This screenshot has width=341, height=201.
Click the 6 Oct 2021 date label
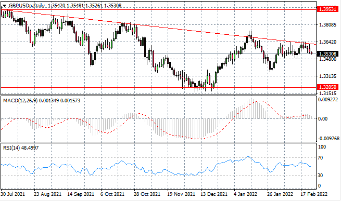112,194
